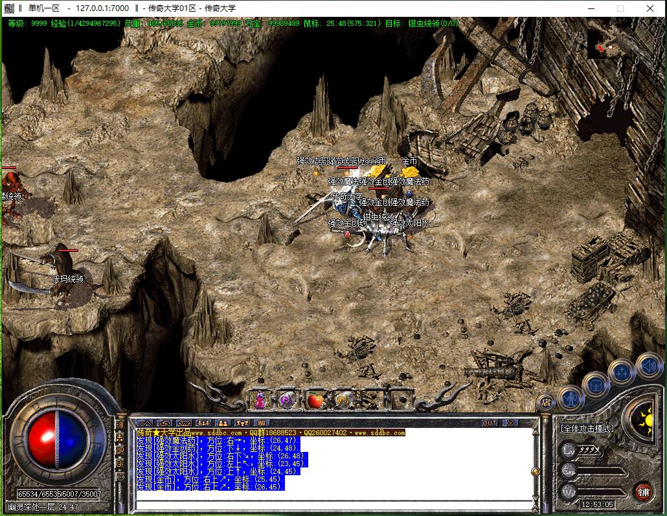Click the Lv level badge
This screenshot has height=516, width=667.
click(x=569, y=450)
